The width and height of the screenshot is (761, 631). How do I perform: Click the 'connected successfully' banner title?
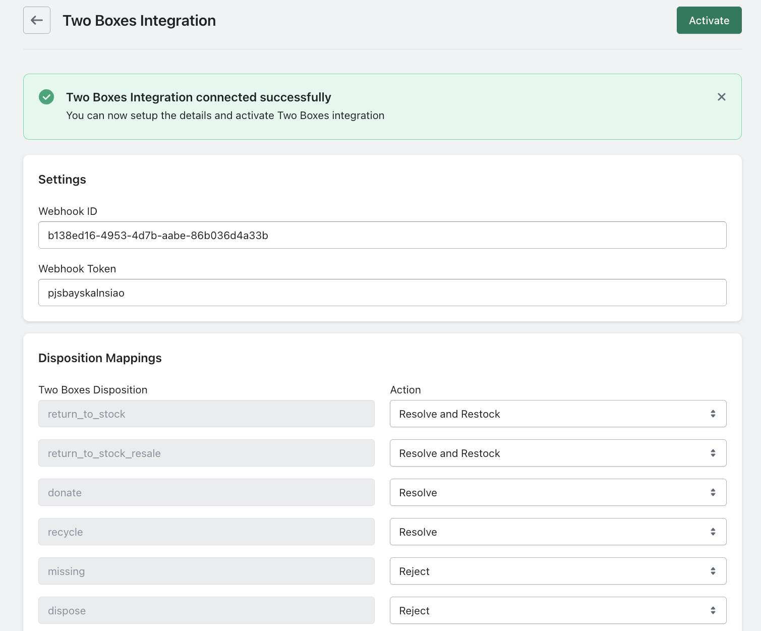click(x=199, y=97)
